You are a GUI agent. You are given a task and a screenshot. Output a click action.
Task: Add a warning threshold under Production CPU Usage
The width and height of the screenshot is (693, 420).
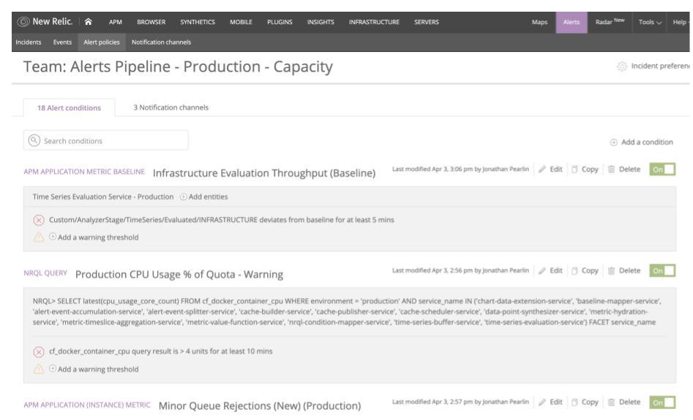(93, 369)
